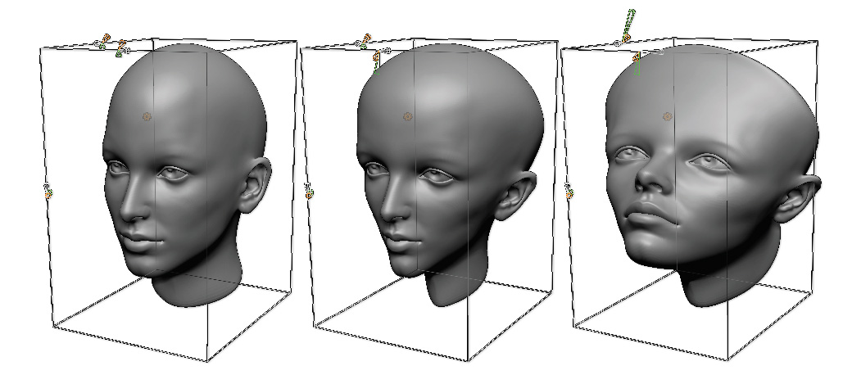Grab the left-edge cone handle of the distorted head's box
This screenshot has width=852, height=375.
point(569,191)
